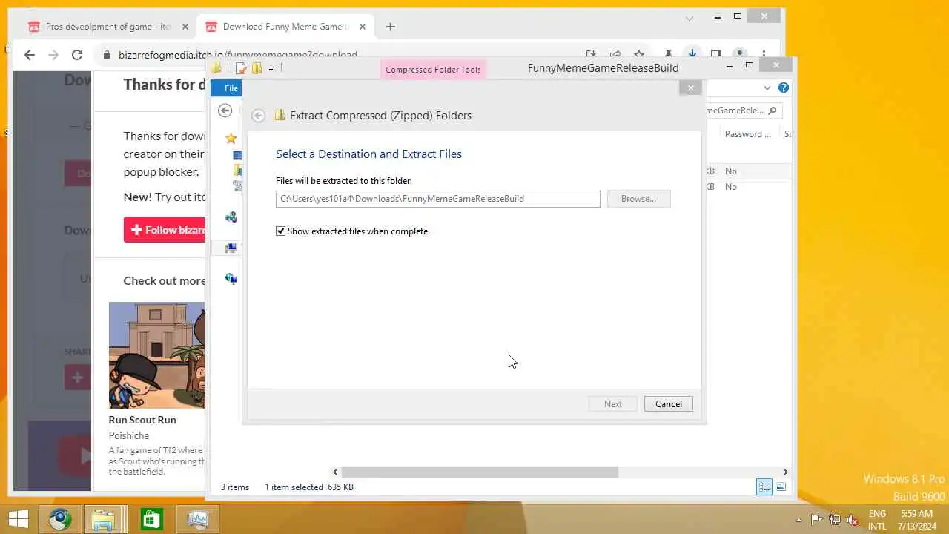Click '3 items' status bar text
The image size is (949, 534).
tap(235, 487)
